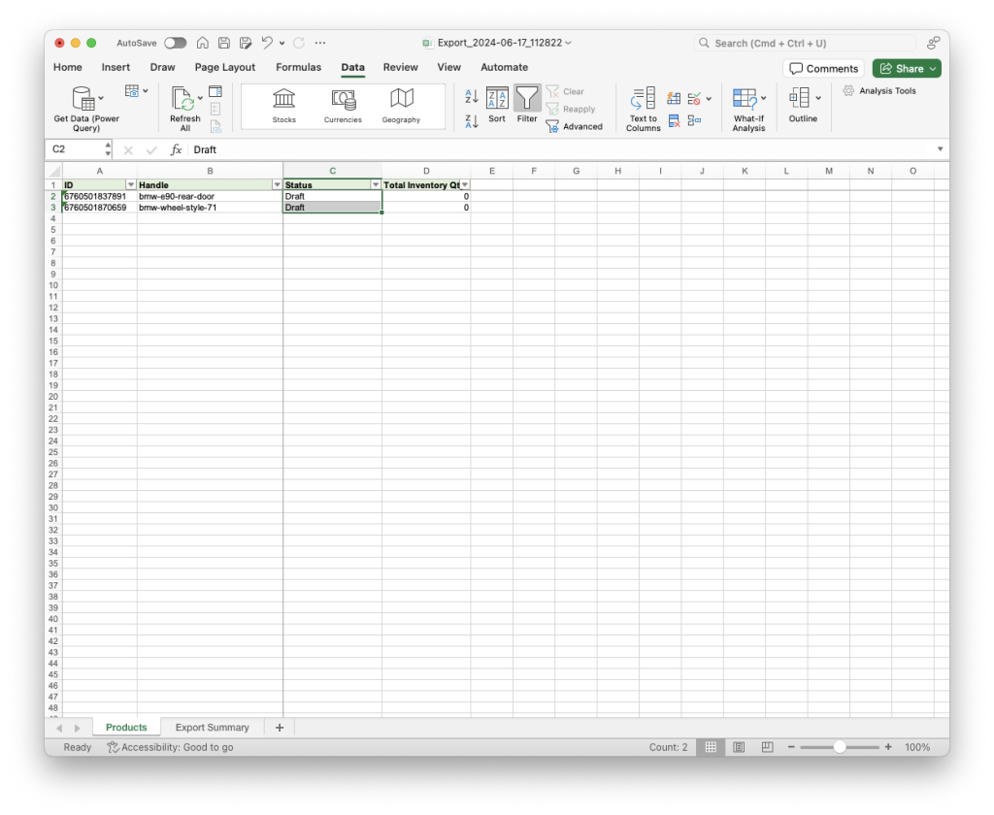The image size is (994, 815).
Task: Click cell D2 containing zero inventory
Action: point(427,196)
